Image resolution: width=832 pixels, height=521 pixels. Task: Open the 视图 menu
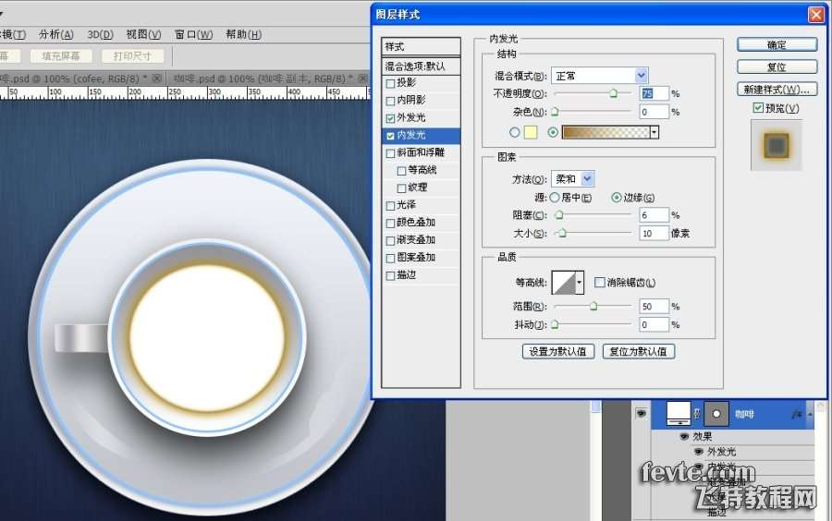point(144,34)
